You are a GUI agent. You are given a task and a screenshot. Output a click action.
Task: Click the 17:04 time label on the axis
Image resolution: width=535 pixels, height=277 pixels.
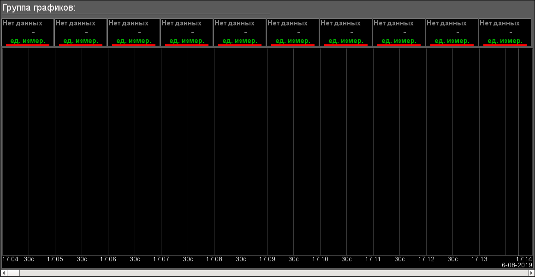click(10, 259)
